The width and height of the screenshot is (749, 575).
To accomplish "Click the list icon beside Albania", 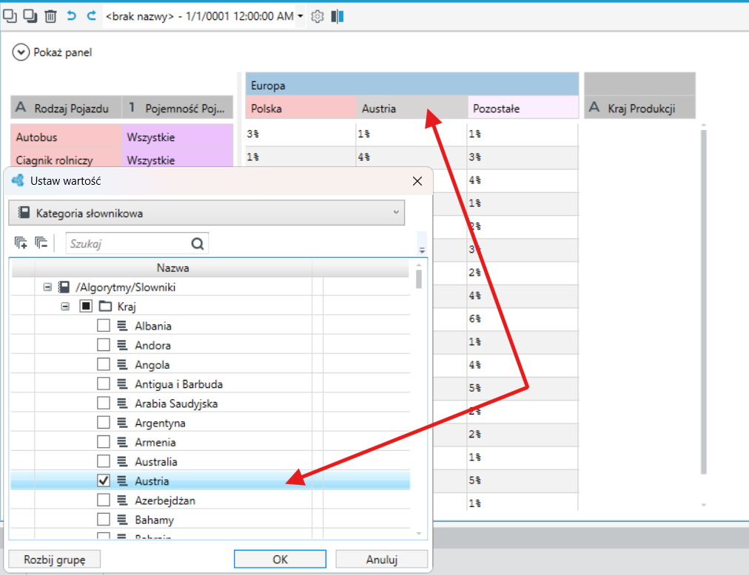I will pos(122,325).
